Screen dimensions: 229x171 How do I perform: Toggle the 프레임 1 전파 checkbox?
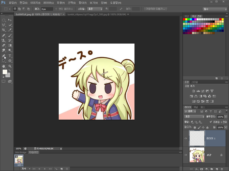211,122
